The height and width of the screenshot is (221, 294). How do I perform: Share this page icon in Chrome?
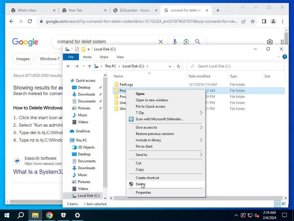click(x=243, y=21)
